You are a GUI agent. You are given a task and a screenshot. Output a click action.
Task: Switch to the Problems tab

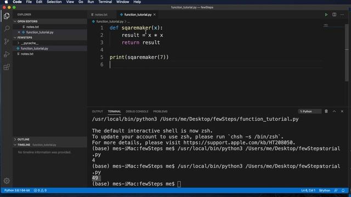(160, 111)
